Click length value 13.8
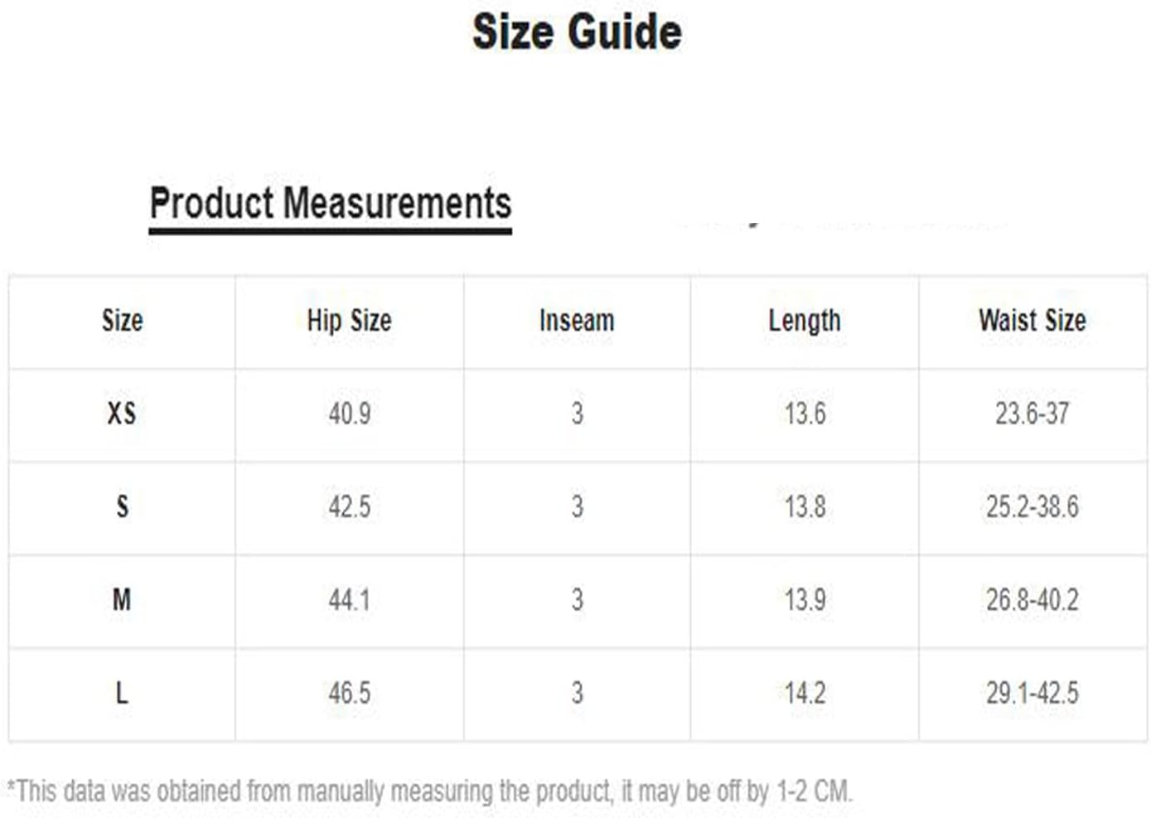This screenshot has width=1151, height=818. (805, 506)
